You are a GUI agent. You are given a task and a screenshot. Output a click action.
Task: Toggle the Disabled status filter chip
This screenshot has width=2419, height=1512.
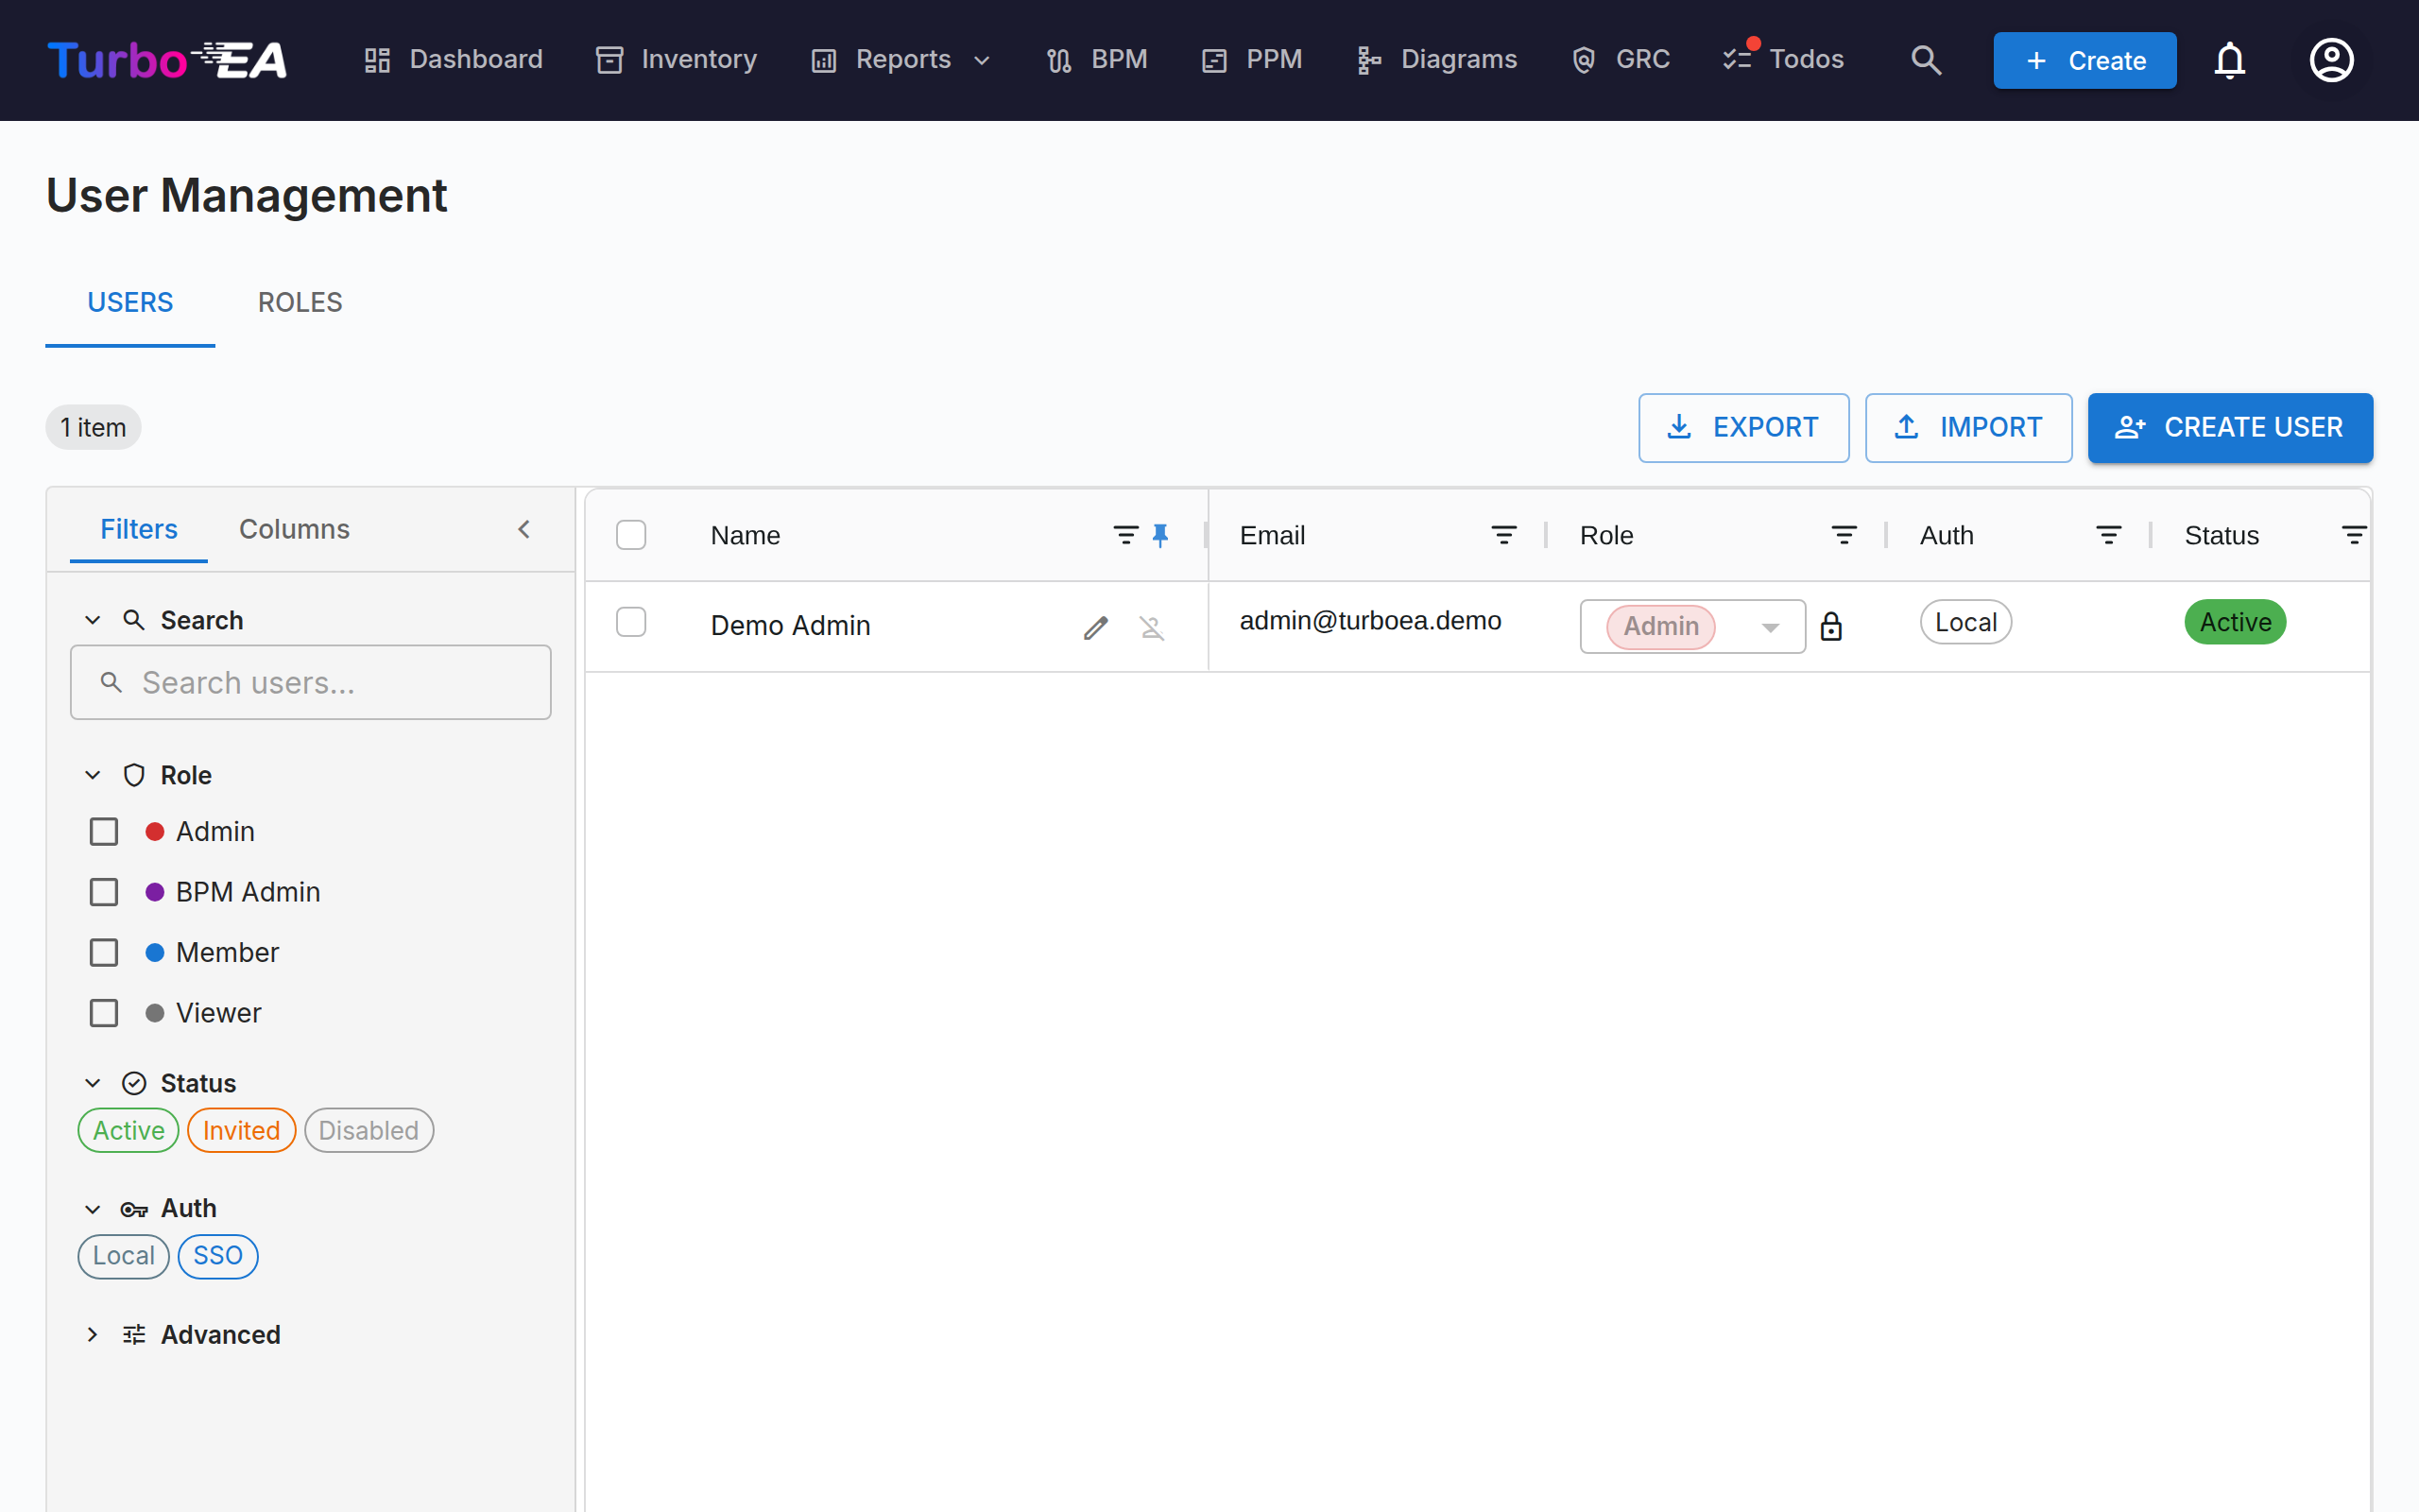click(369, 1130)
